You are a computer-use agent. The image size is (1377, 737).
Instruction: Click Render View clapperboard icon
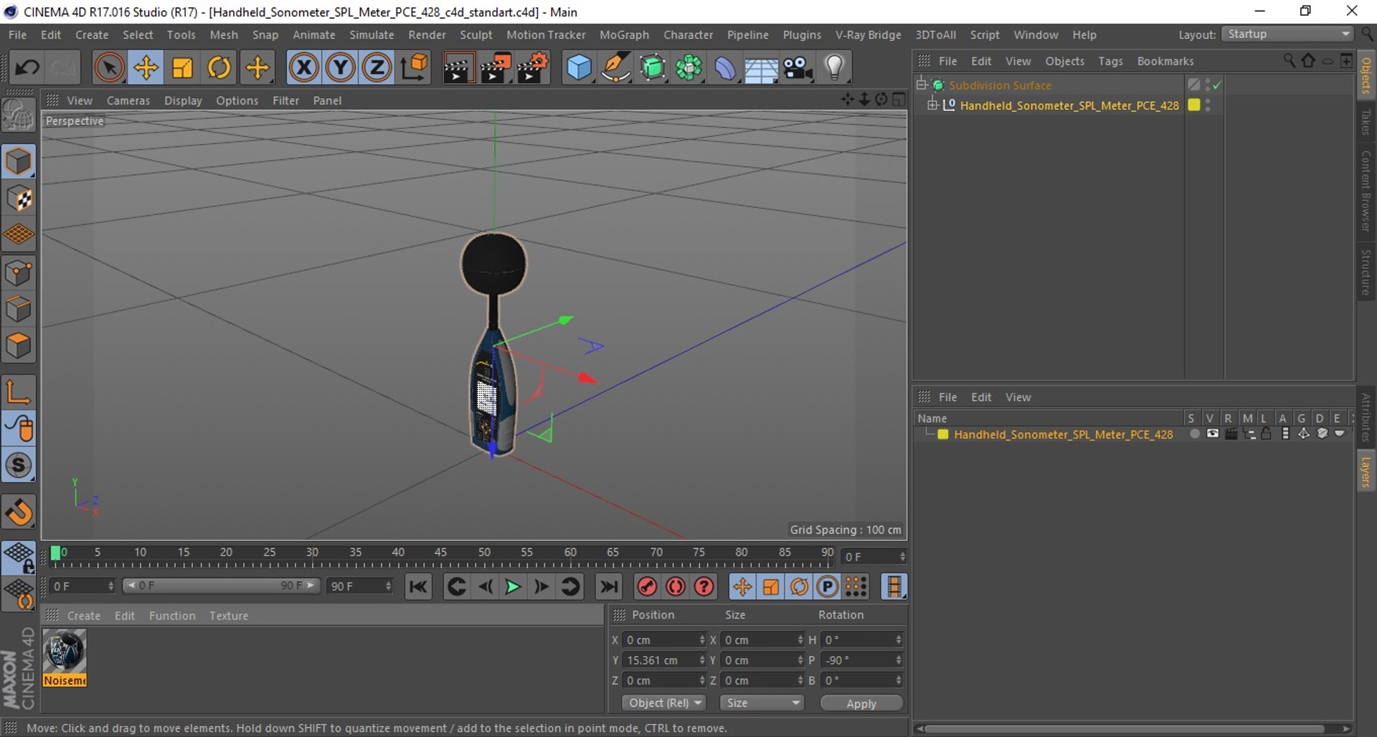pyautogui.click(x=458, y=67)
